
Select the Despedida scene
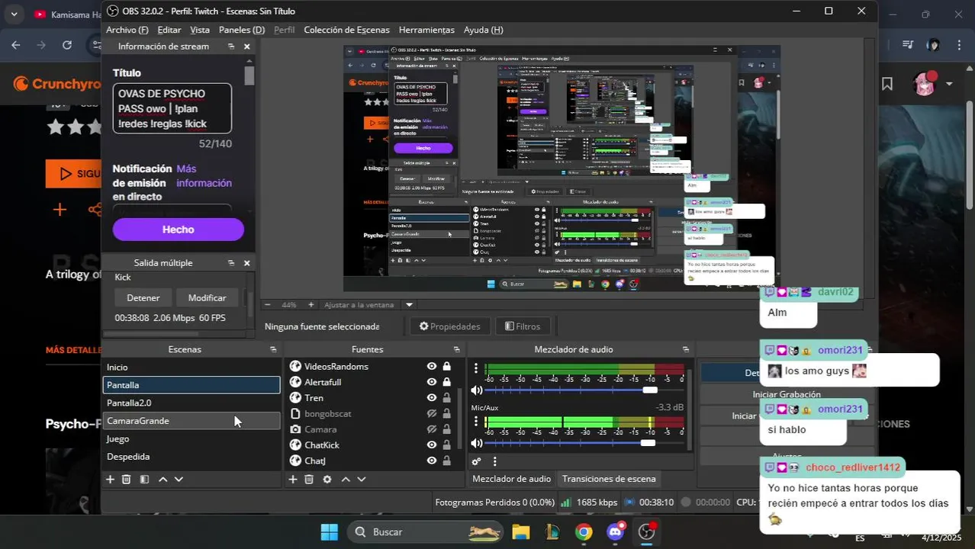191,457
